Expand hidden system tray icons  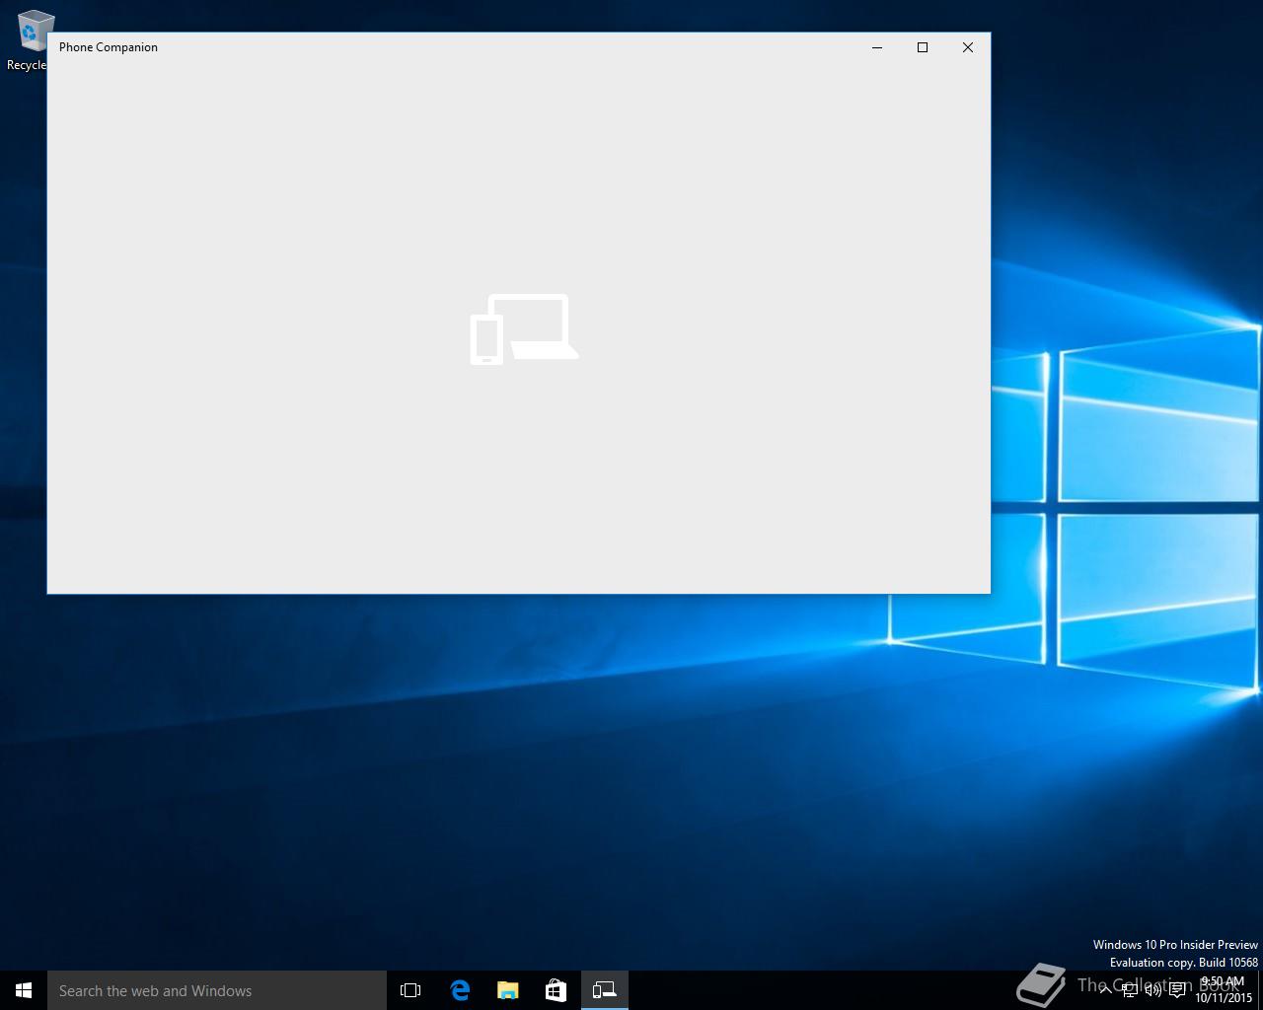pos(1106,990)
